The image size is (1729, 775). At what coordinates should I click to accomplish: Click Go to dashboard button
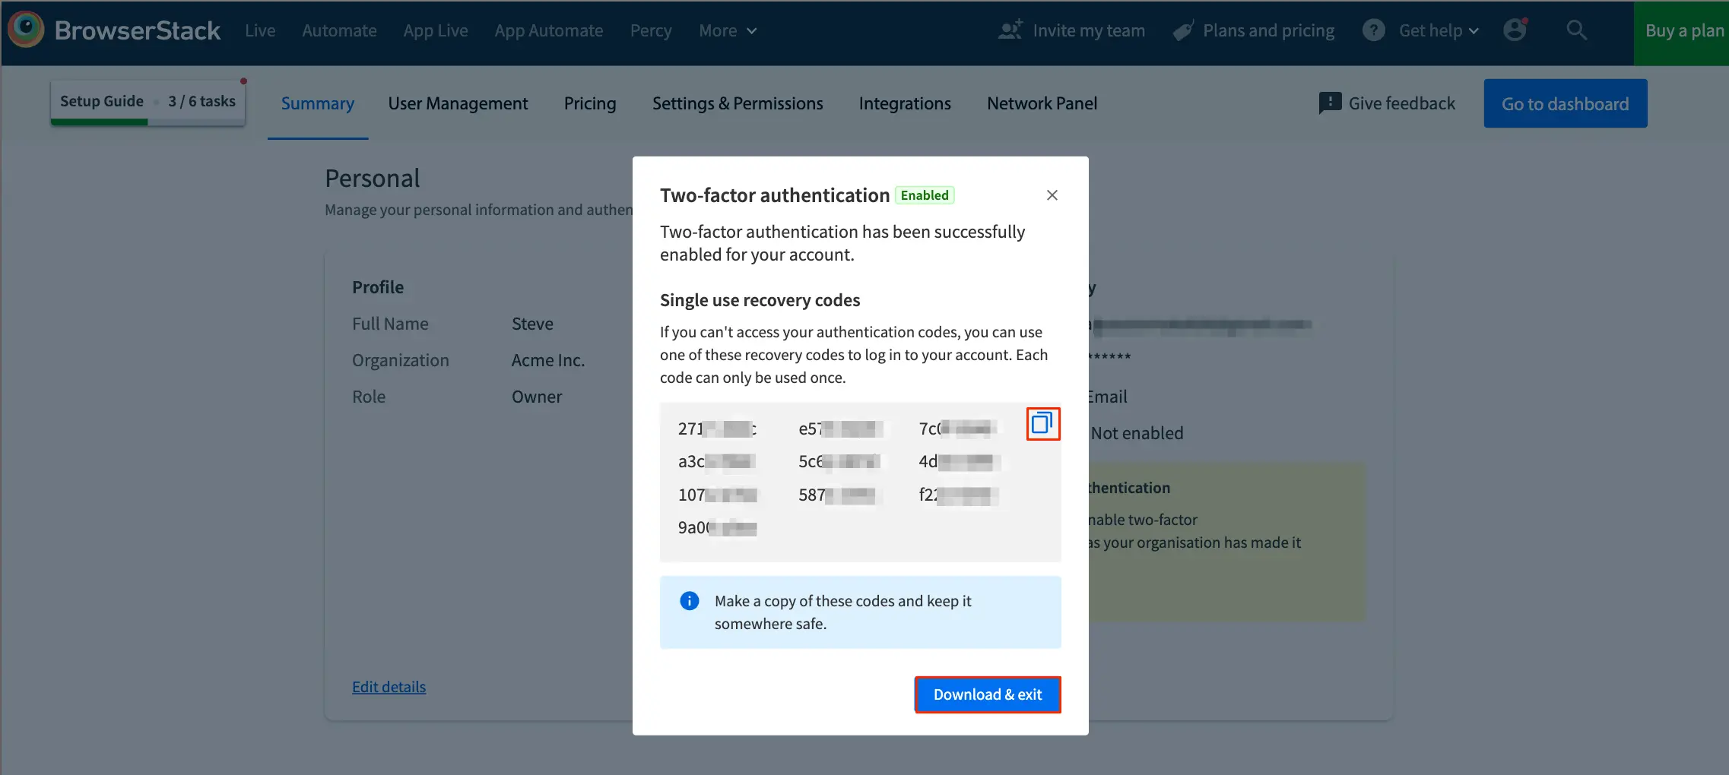(x=1565, y=103)
